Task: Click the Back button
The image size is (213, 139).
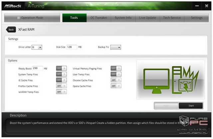Action: pyautogui.click(x=11, y=30)
